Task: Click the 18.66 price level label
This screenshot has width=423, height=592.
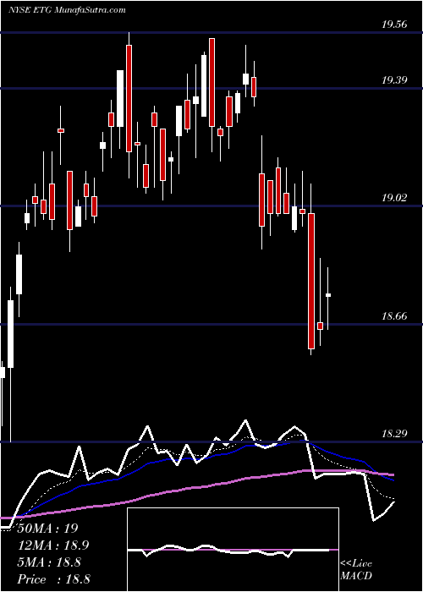Action: (394, 316)
